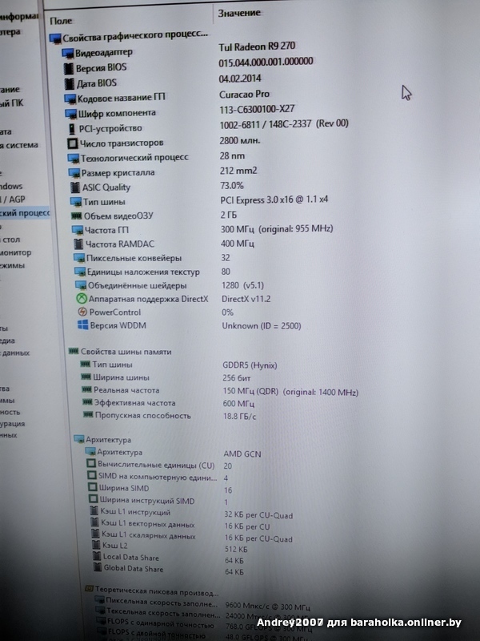Click the chip icon beside ASIC Quality

tap(75, 187)
